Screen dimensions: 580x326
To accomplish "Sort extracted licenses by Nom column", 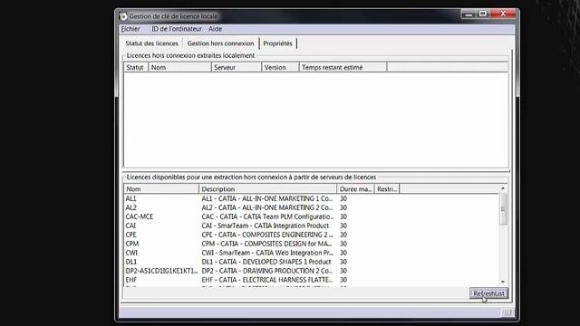I will click(x=179, y=67).
